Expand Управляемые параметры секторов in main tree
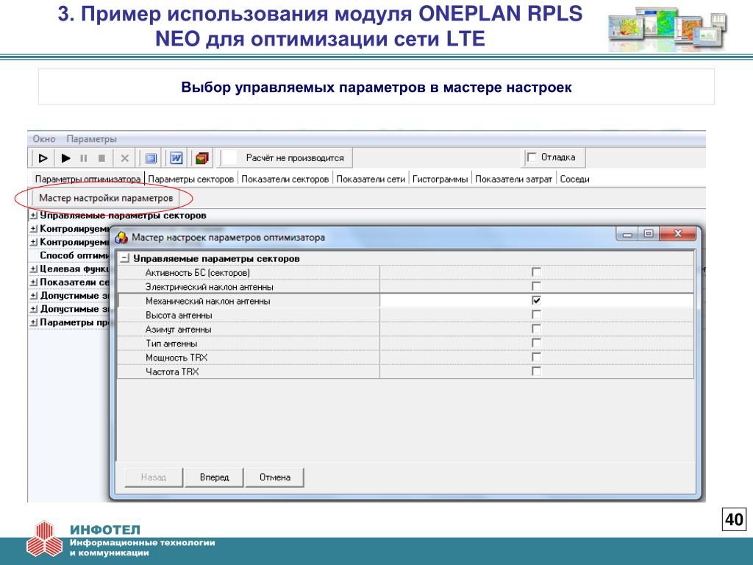The width and height of the screenshot is (753, 565). 34,216
